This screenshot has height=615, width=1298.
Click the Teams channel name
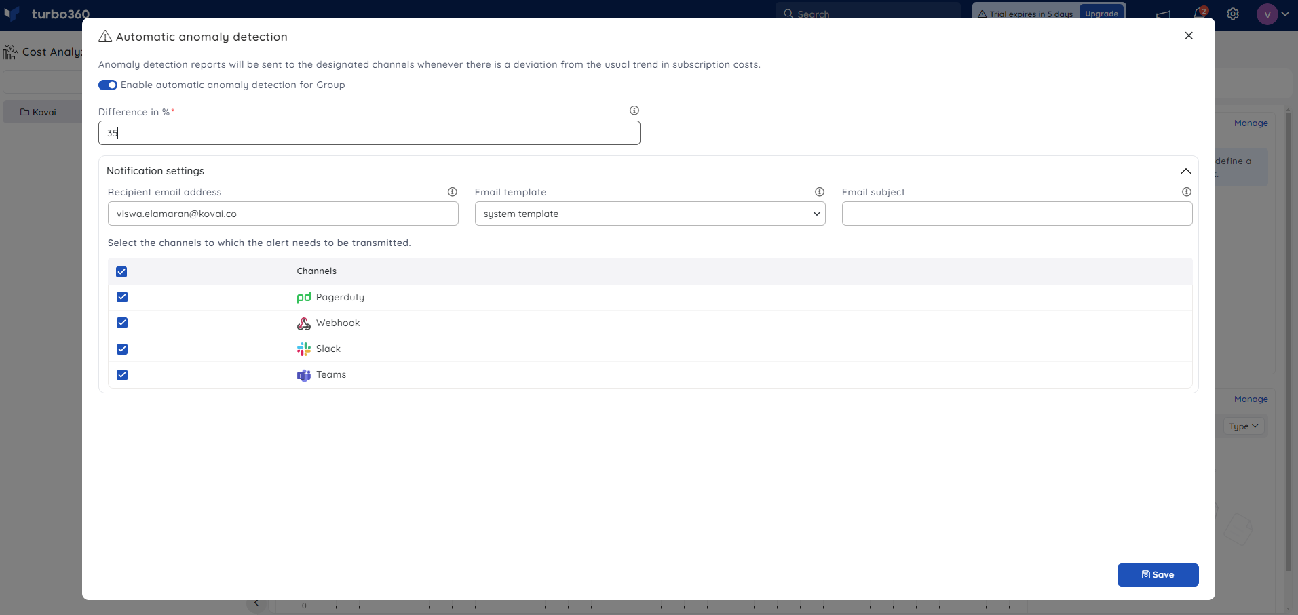tap(331, 374)
